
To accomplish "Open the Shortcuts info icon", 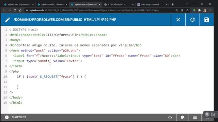I will (7, 117).
